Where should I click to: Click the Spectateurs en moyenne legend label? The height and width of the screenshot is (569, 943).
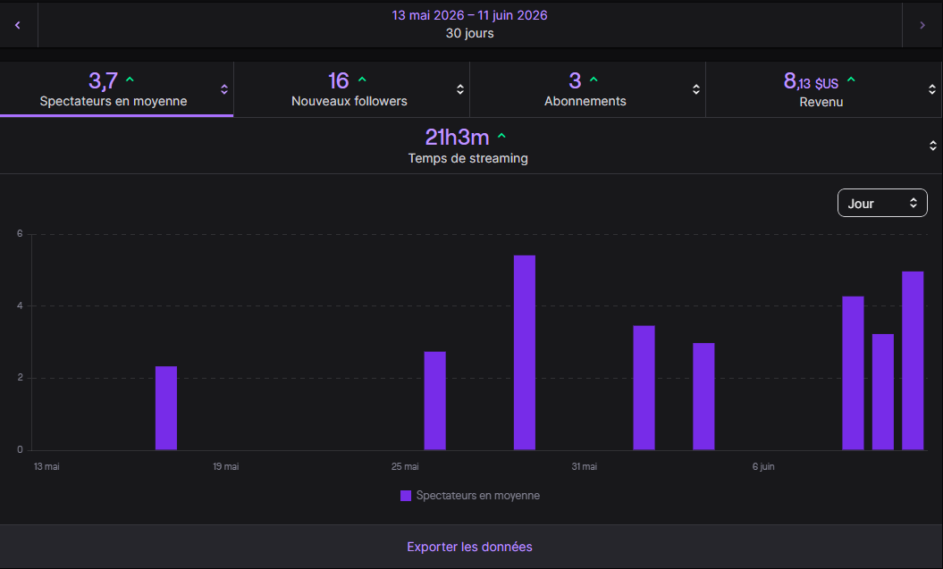click(x=477, y=496)
